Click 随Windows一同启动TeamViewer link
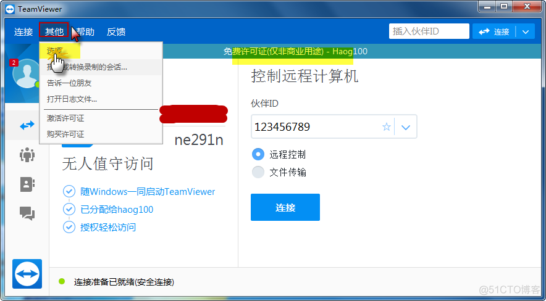The image size is (546, 301). point(148,191)
